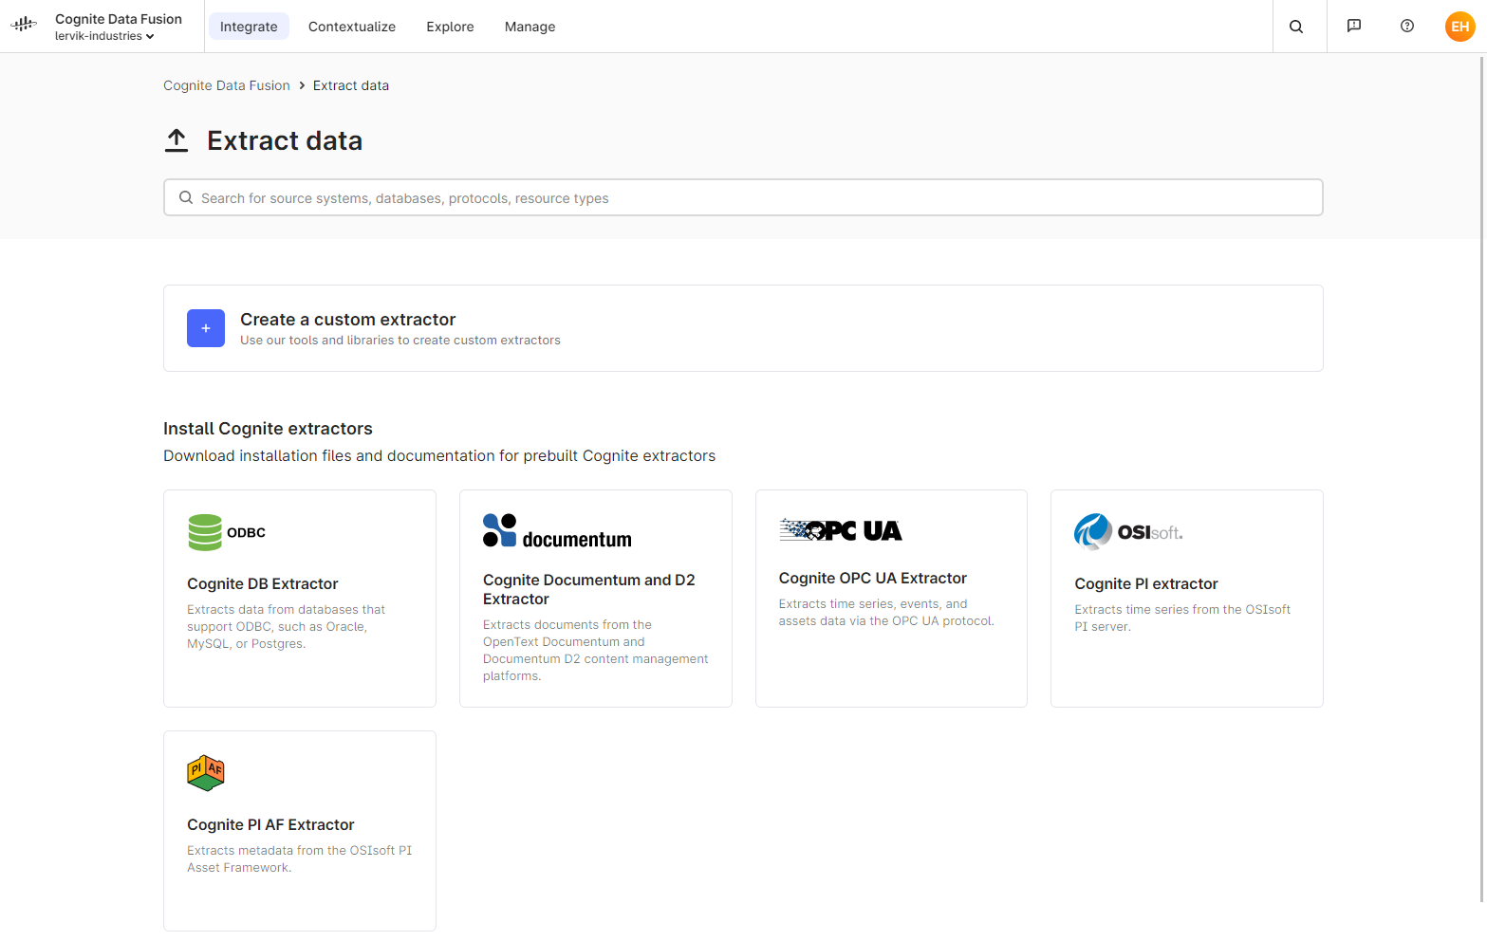Viewport: 1487px width, 941px height.
Task: Click the Extract data page heading
Action: (x=285, y=140)
